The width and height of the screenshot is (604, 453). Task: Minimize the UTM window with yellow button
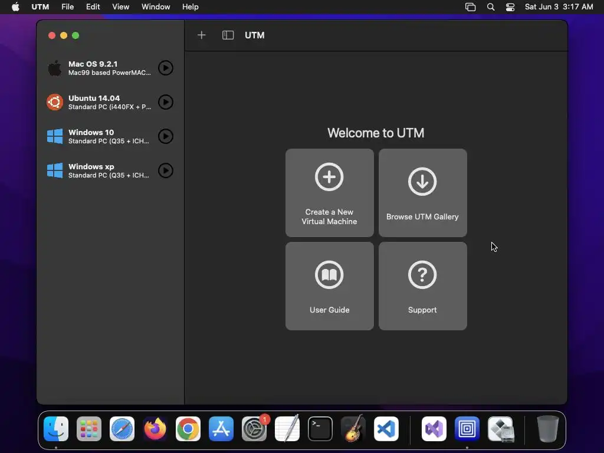tap(64, 35)
